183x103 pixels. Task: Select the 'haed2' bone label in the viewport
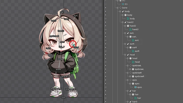[61, 31]
